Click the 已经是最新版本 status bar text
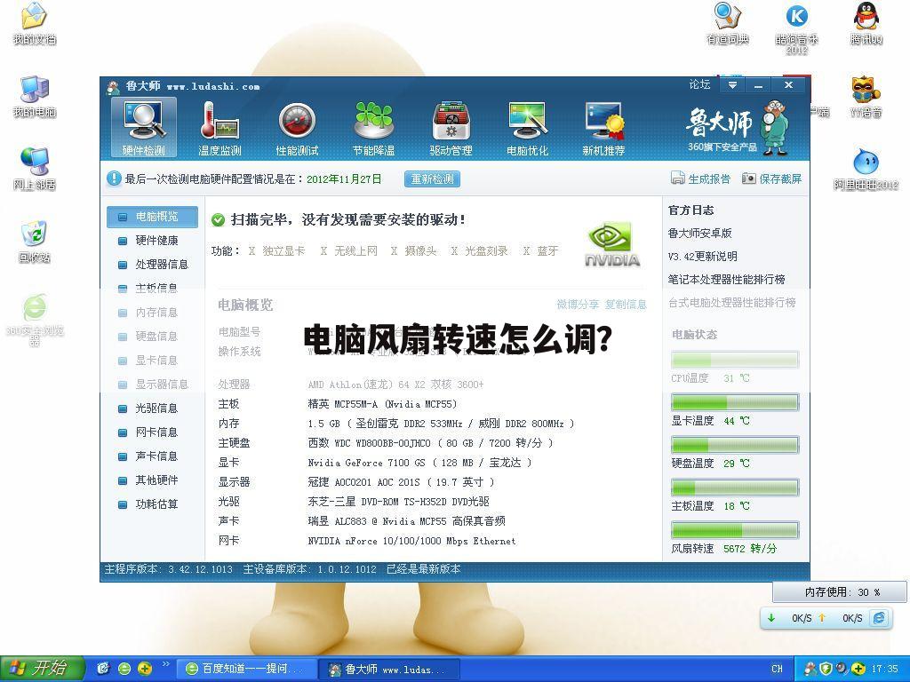Image resolution: width=910 pixels, height=682 pixels. click(x=424, y=569)
